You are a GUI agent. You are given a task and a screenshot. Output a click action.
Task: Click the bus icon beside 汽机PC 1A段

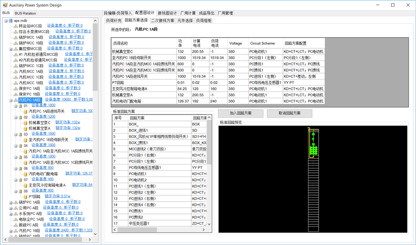coord(15,100)
